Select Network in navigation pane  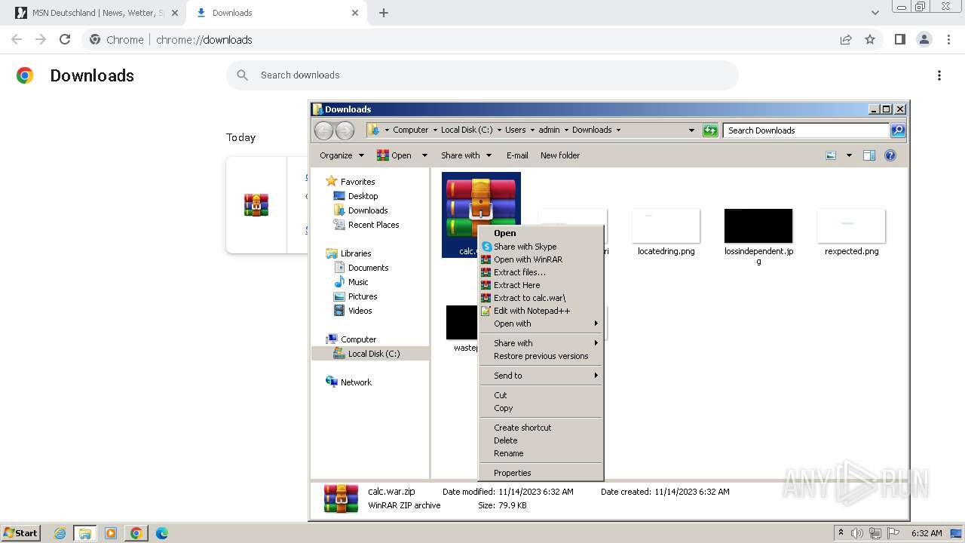point(356,382)
